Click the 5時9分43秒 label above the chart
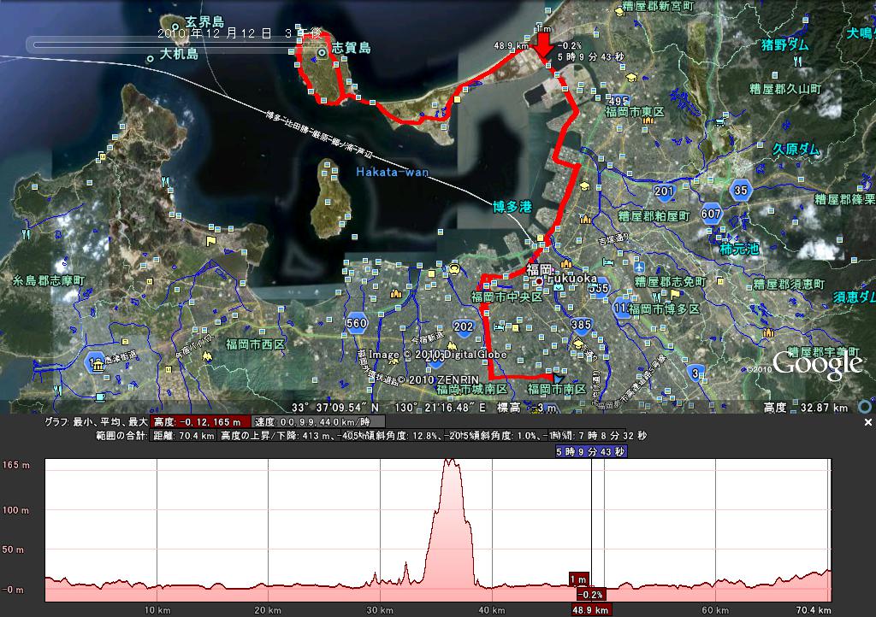The height and width of the screenshot is (617, 876). (590, 452)
